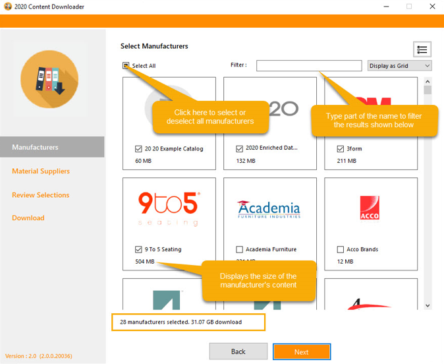Focus the Filter text field
Image resolution: width=444 pixels, height=364 pixels.
tap(309, 65)
